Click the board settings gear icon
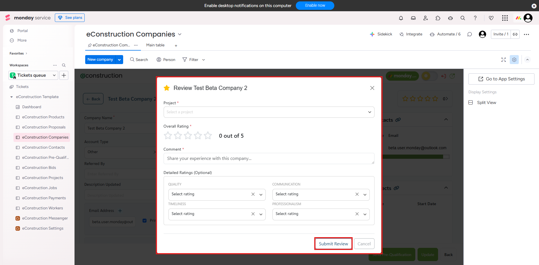 (x=514, y=60)
